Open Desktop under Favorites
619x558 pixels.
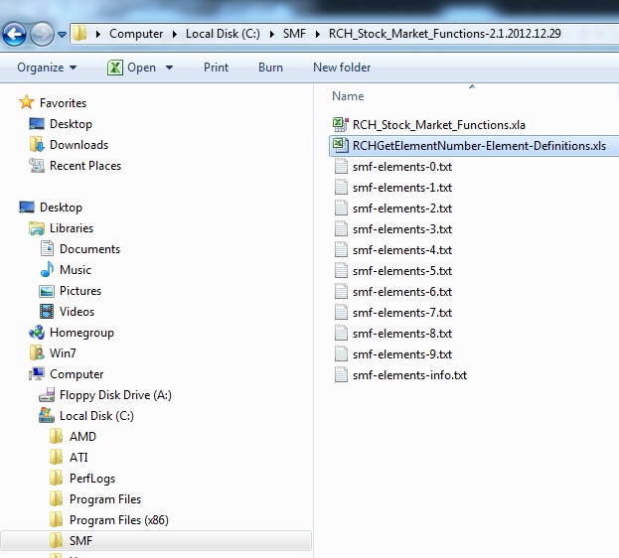(71, 124)
